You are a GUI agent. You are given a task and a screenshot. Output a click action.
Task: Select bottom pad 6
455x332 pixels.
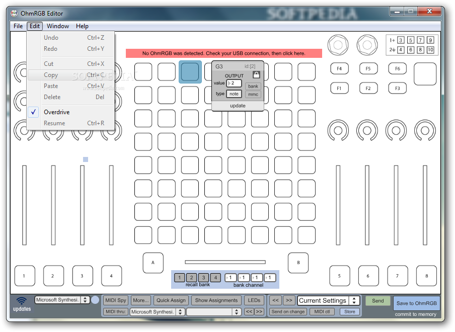click(368, 276)
